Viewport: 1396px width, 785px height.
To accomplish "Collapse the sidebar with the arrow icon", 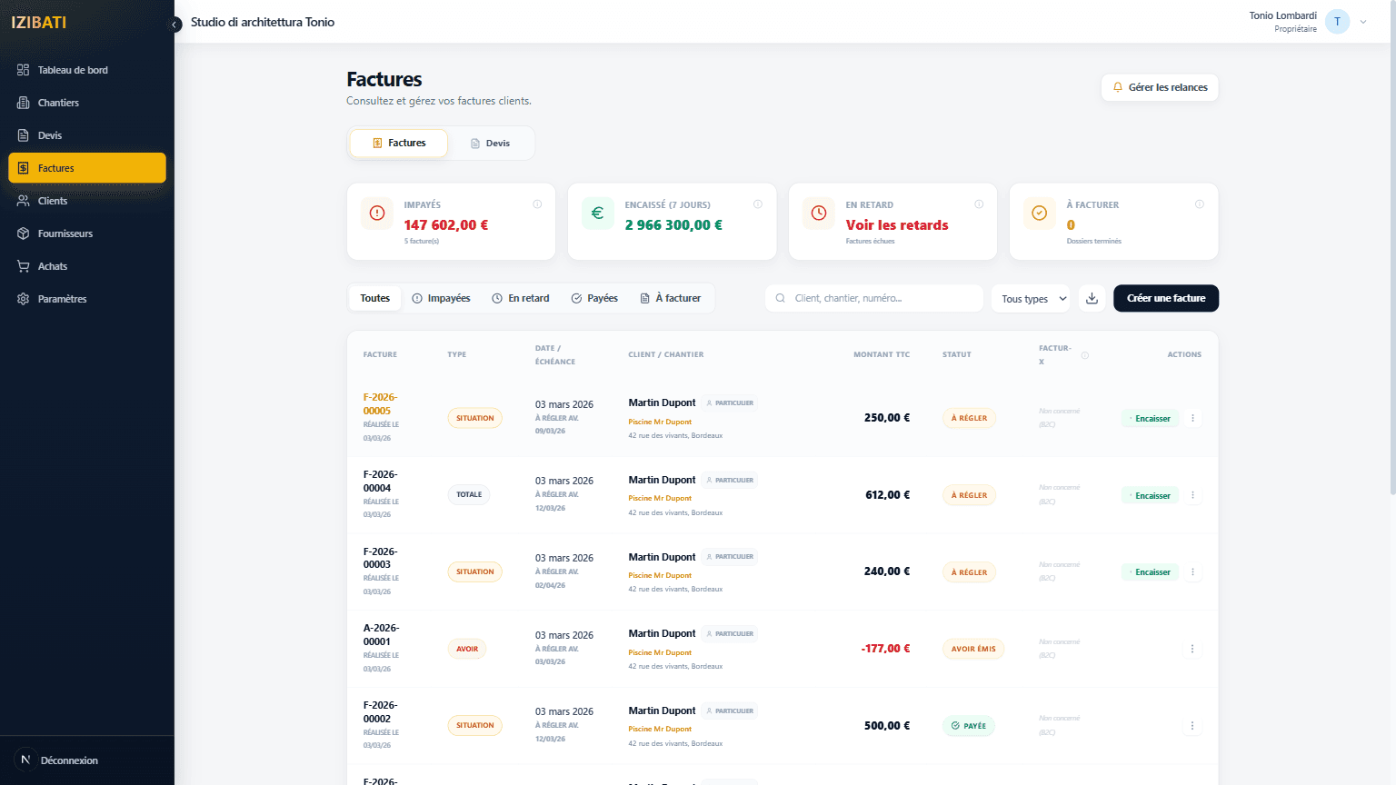I will (175, 25).
